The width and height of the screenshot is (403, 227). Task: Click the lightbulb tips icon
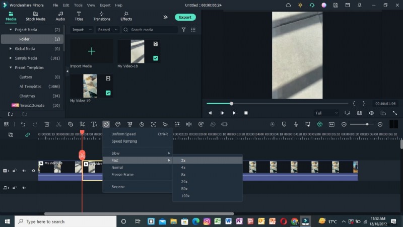(x=300, y=5)
